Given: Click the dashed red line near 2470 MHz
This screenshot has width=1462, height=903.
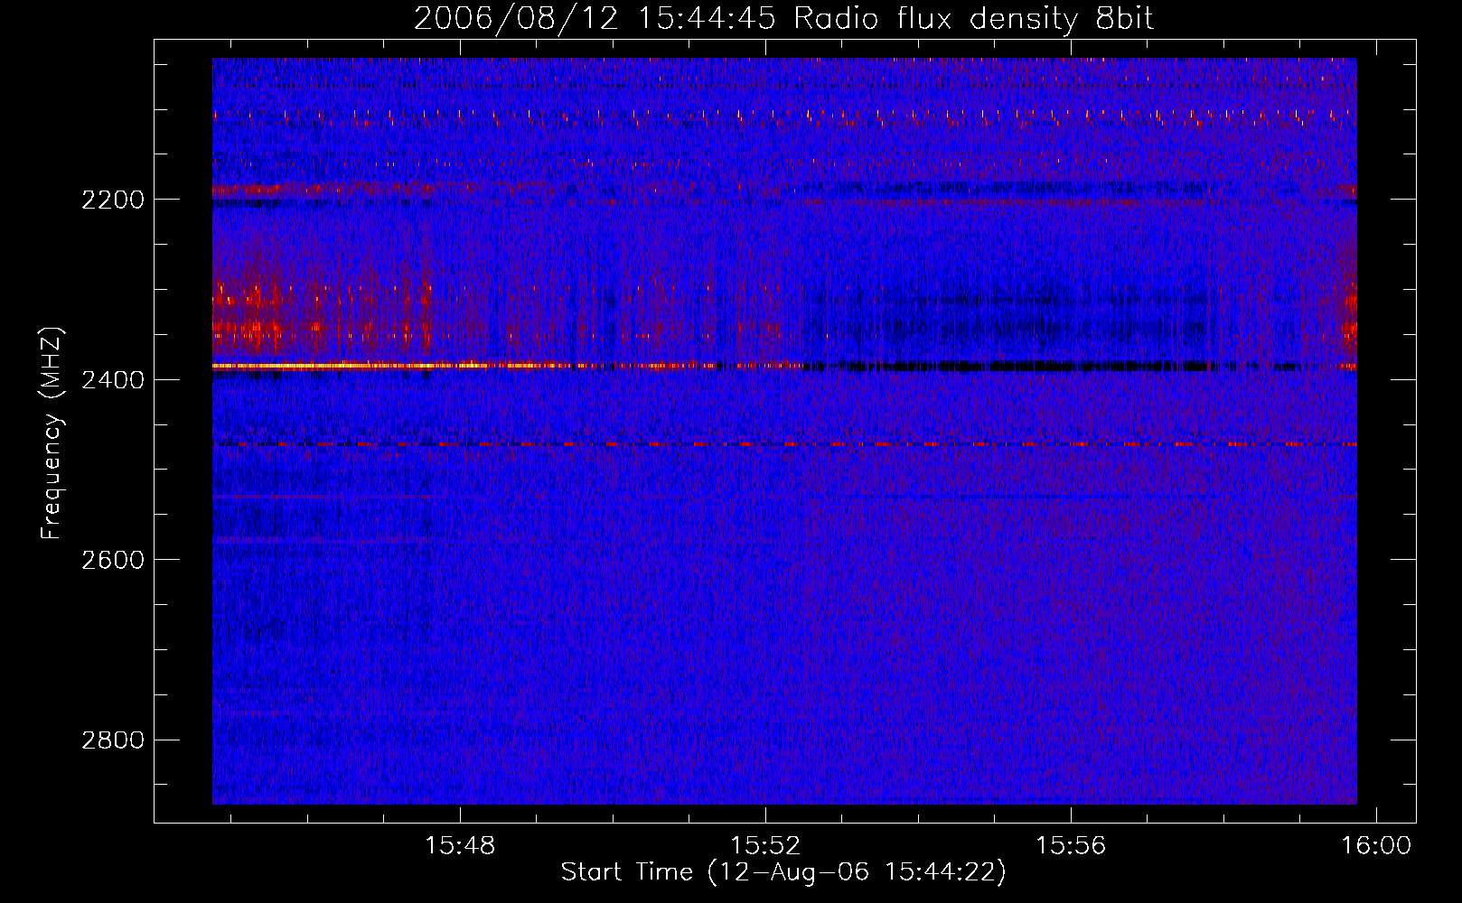Looking at the screenshot, I should pos(784,444).
